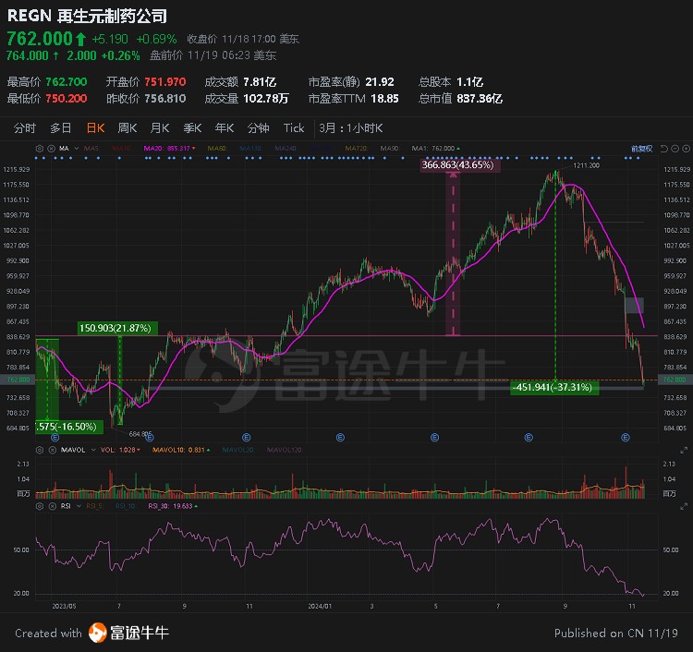
Task: Click the 最低价 750.200 value
Action: 67,98
